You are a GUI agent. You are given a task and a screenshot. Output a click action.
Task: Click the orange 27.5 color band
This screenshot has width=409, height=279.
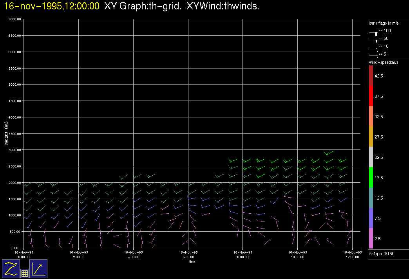(x=371, y=137)
